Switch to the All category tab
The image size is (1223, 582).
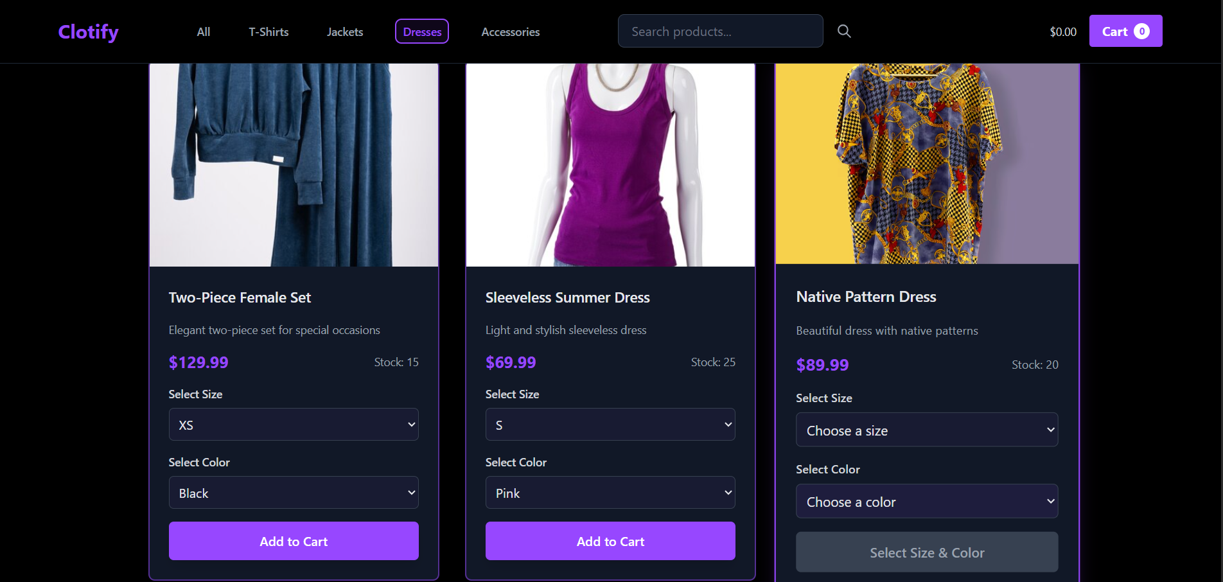point(204,31)
